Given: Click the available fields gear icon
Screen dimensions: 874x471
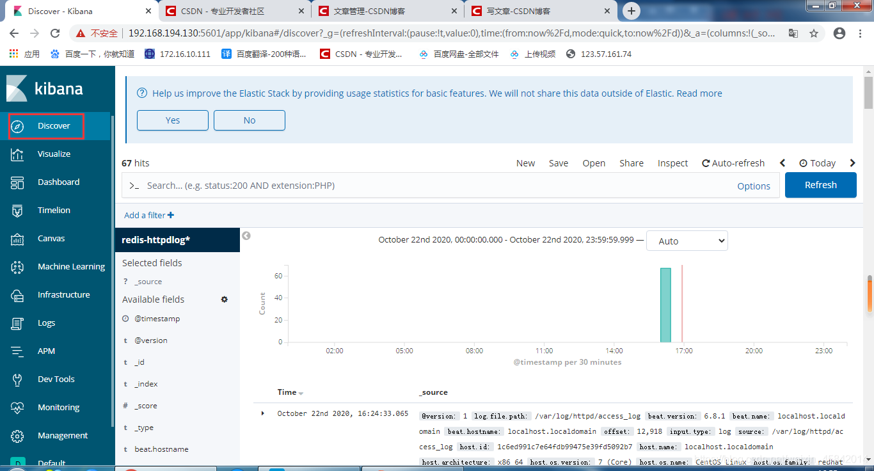Looking at the screenshot, I should point(225,299).
